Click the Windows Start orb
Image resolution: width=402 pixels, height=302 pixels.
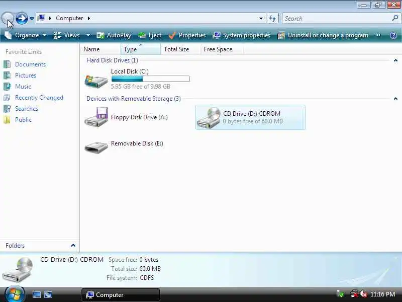point(15,294)
